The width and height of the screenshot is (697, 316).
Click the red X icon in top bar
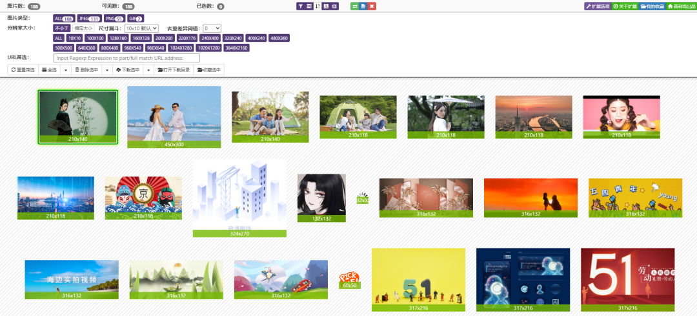(x=372, y=6)
